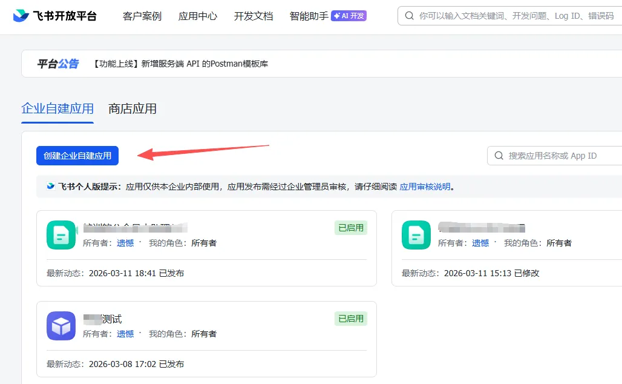Open 智能助手 in the top navigation

[x=309, y=16]
